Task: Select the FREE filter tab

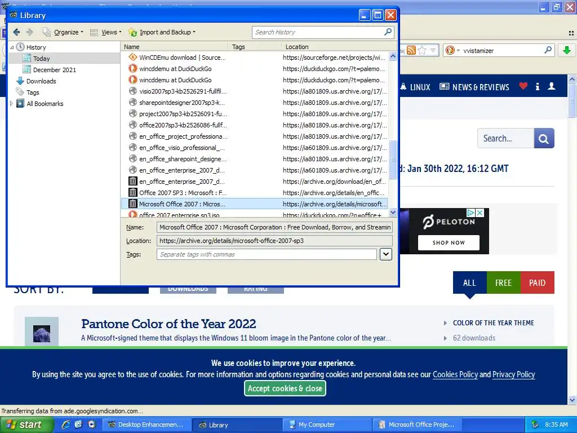Action: (503, 283)
